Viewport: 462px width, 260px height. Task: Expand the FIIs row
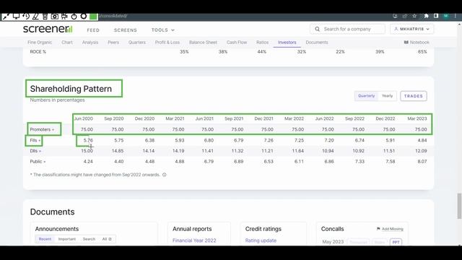point(35,140)
